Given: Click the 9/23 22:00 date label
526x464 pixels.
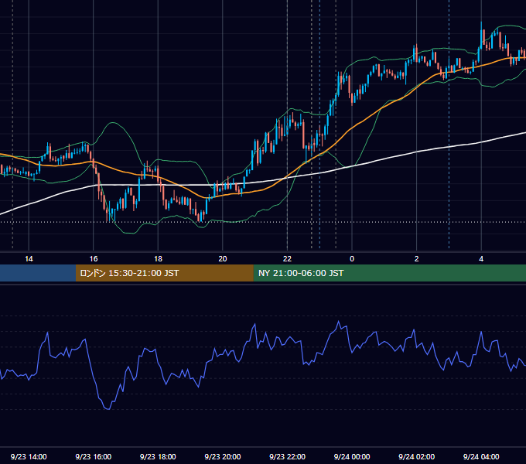Looking at the screenshot, I should (287, 456).
